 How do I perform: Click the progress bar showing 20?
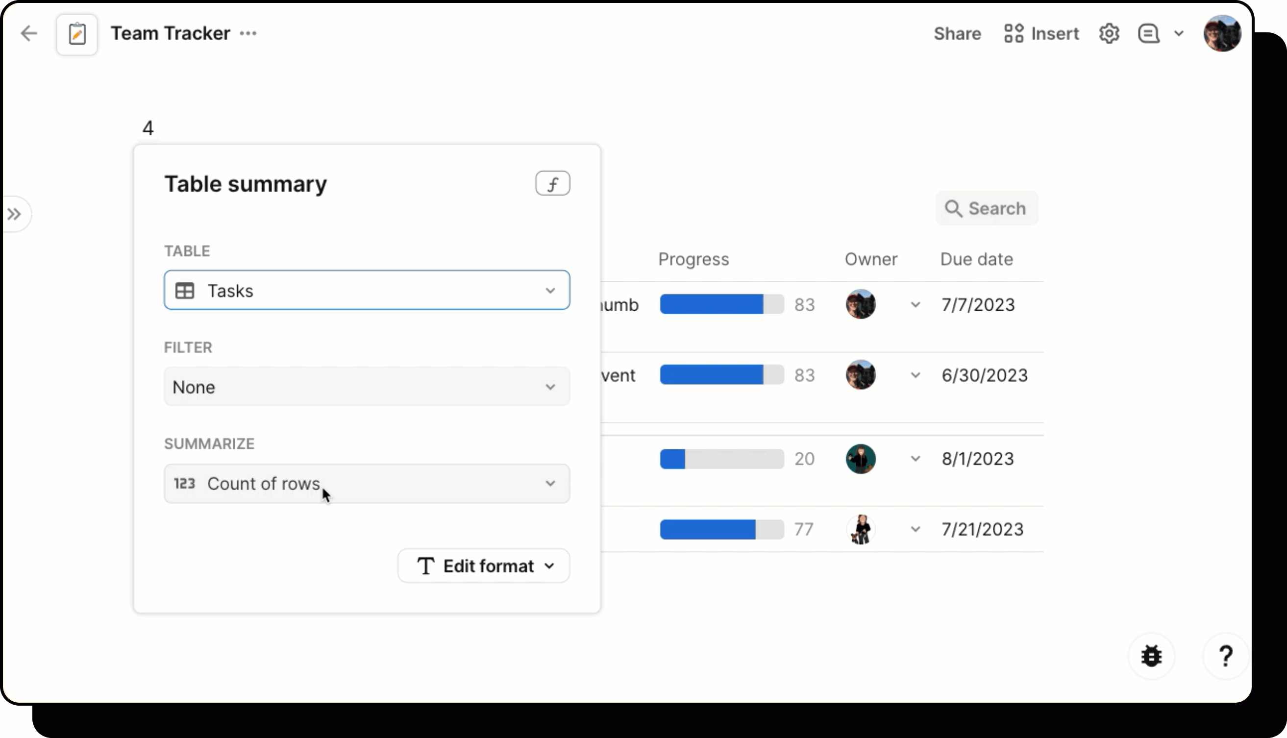coord(722,459)
